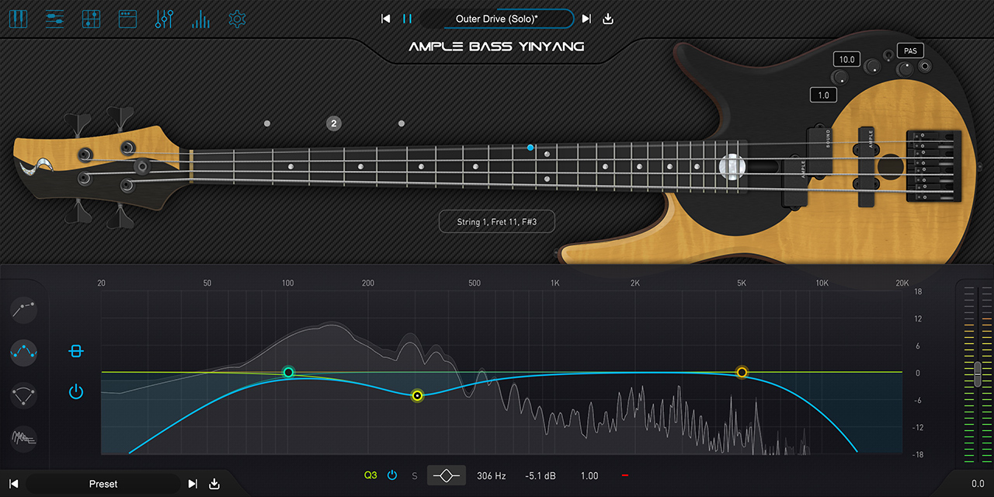Screen dimensions: 994x497
Task: Open the bell filter shape selector
Action: pyautogui.click(x=447, y=475)
